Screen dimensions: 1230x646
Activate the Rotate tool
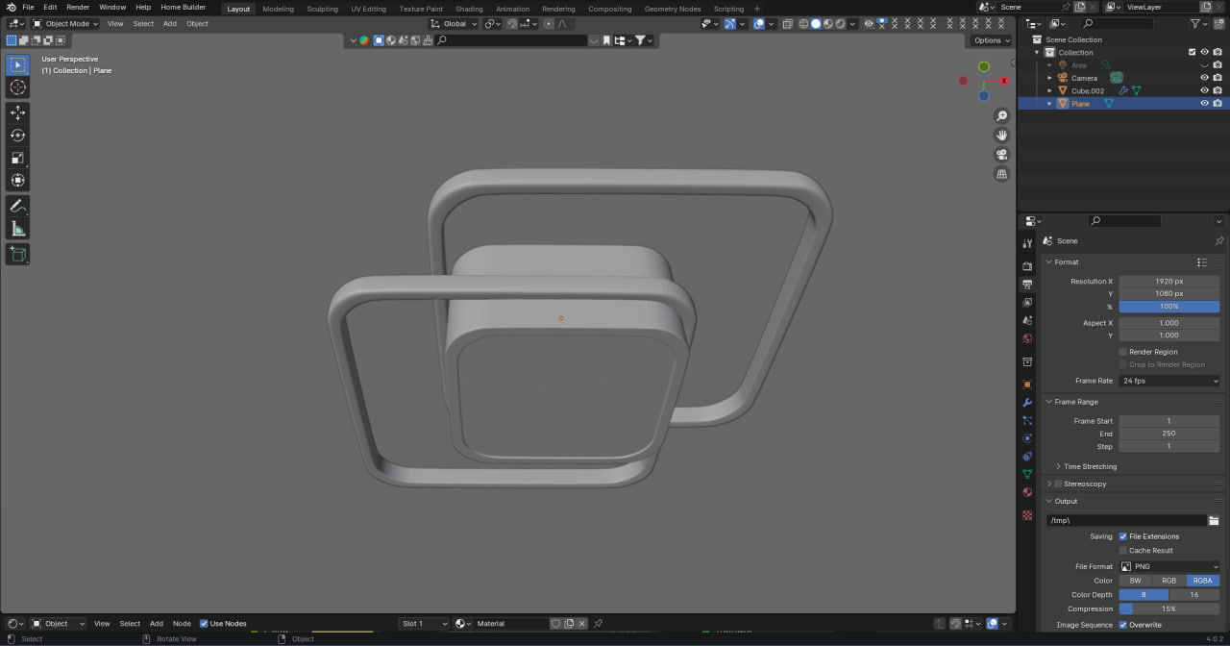17,136
